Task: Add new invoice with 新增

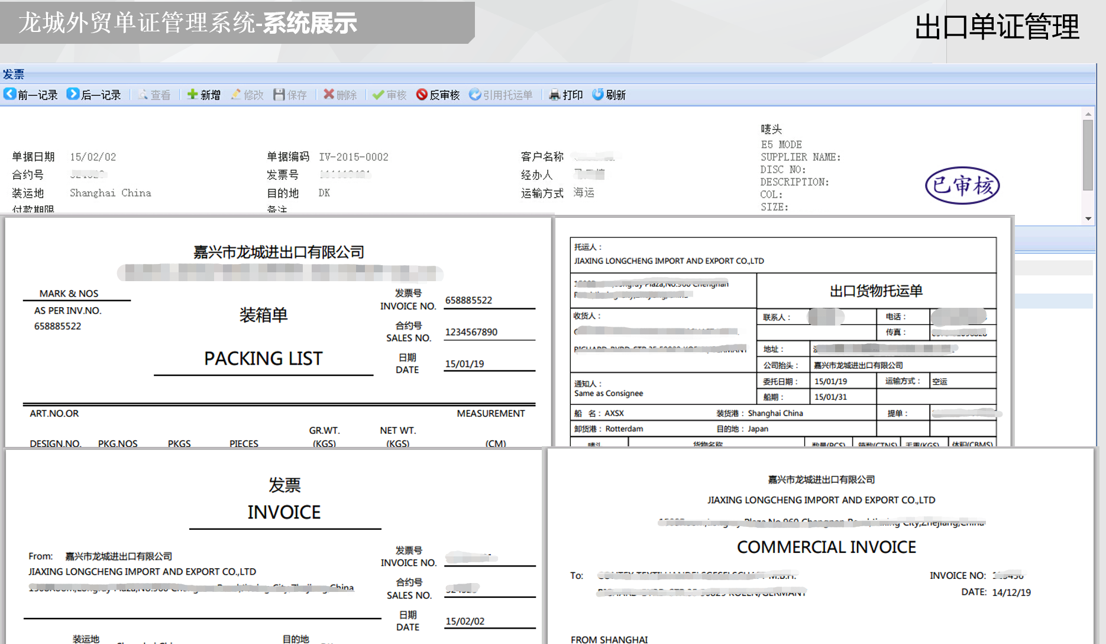Action: pos(203,95)
